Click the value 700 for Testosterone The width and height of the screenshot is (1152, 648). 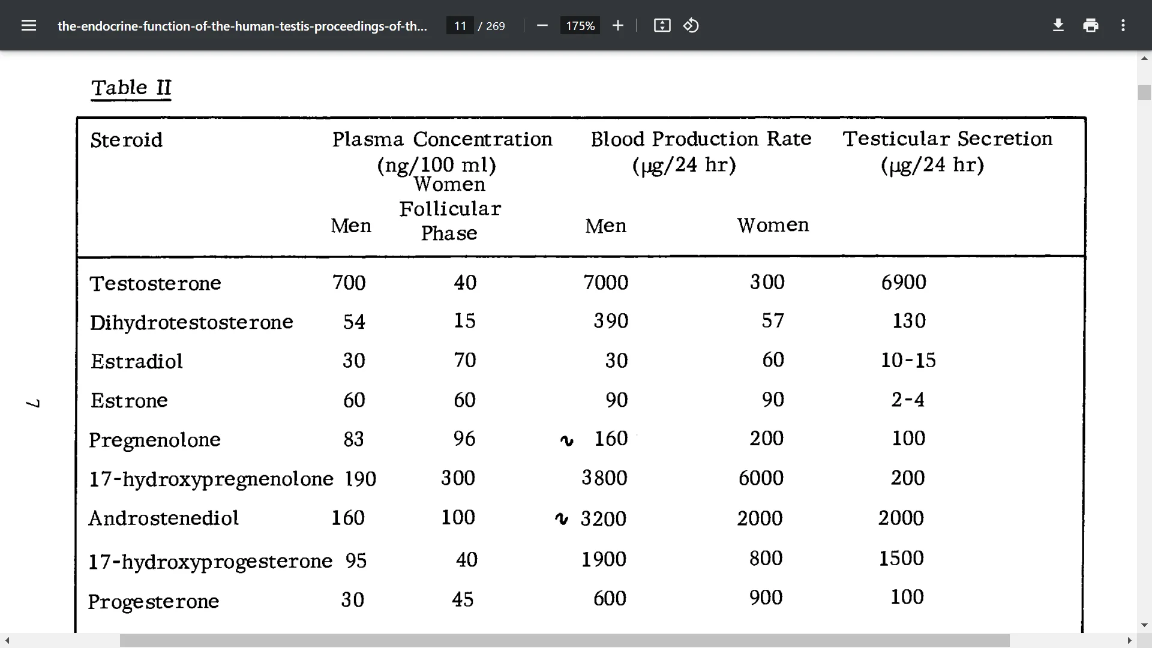349,283
